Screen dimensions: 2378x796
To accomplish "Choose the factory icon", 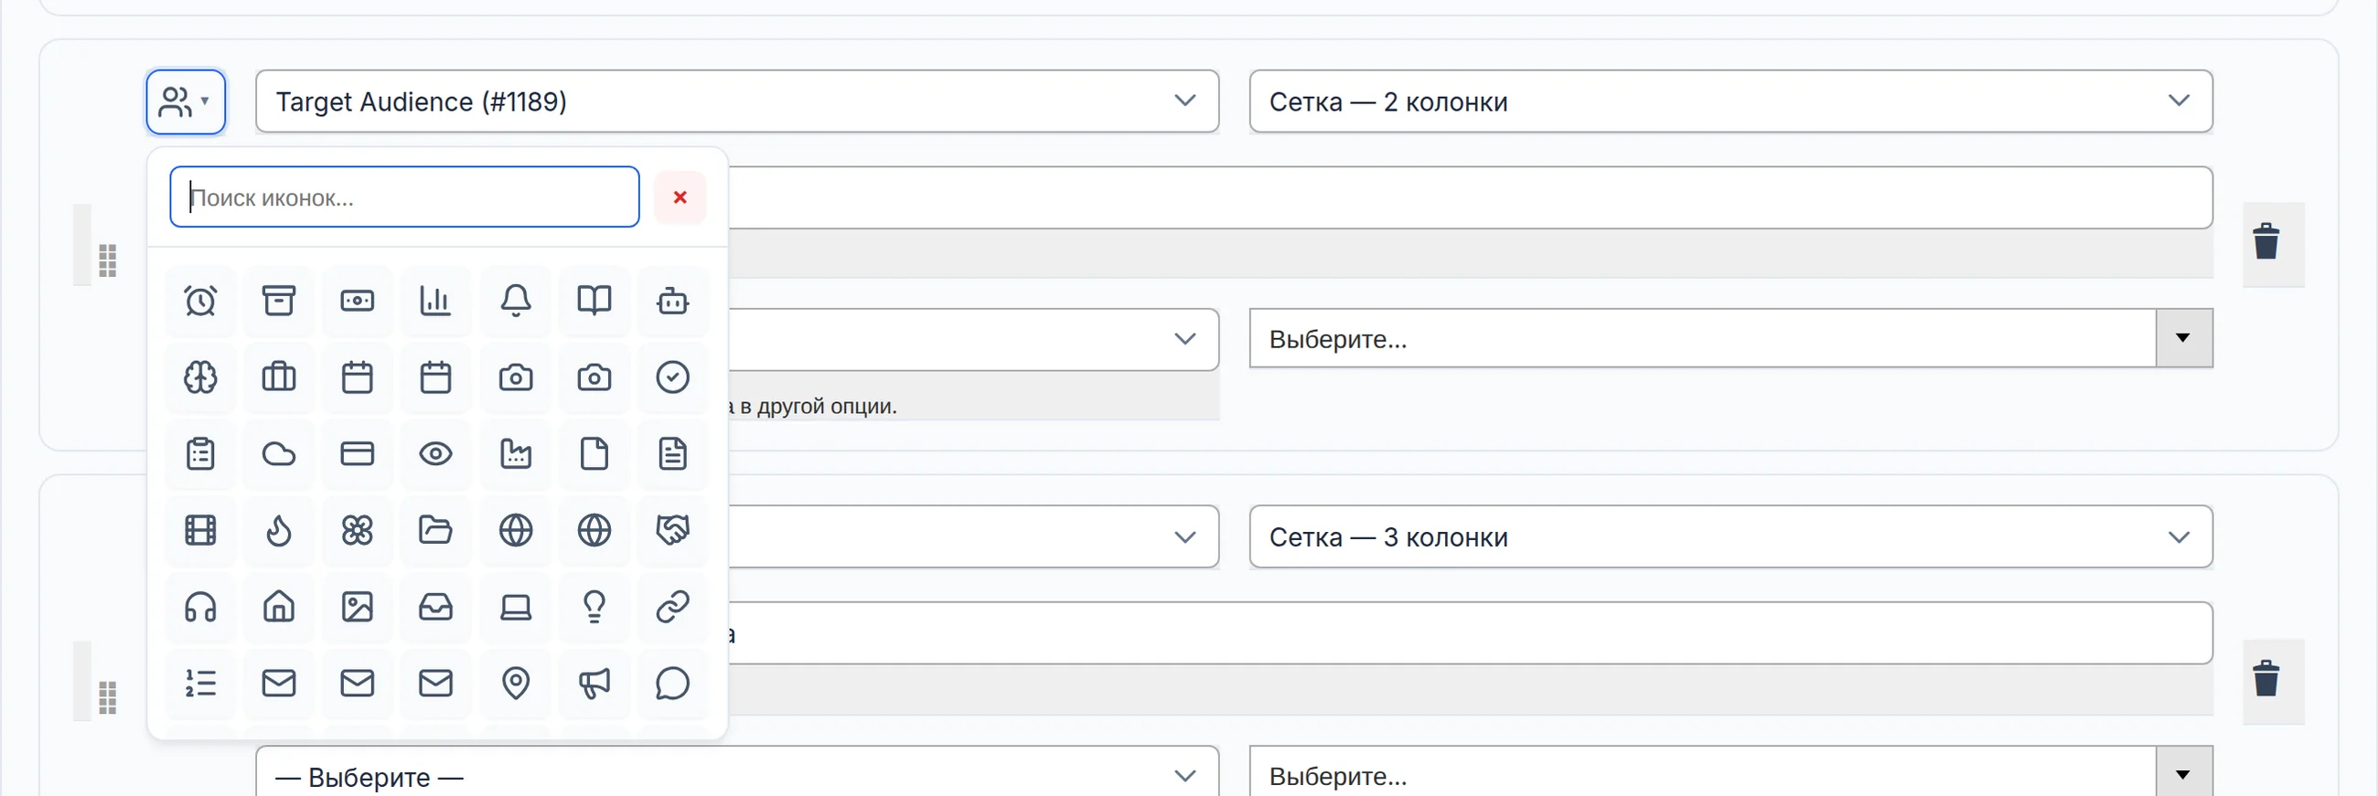I will (x=516, y=454).
